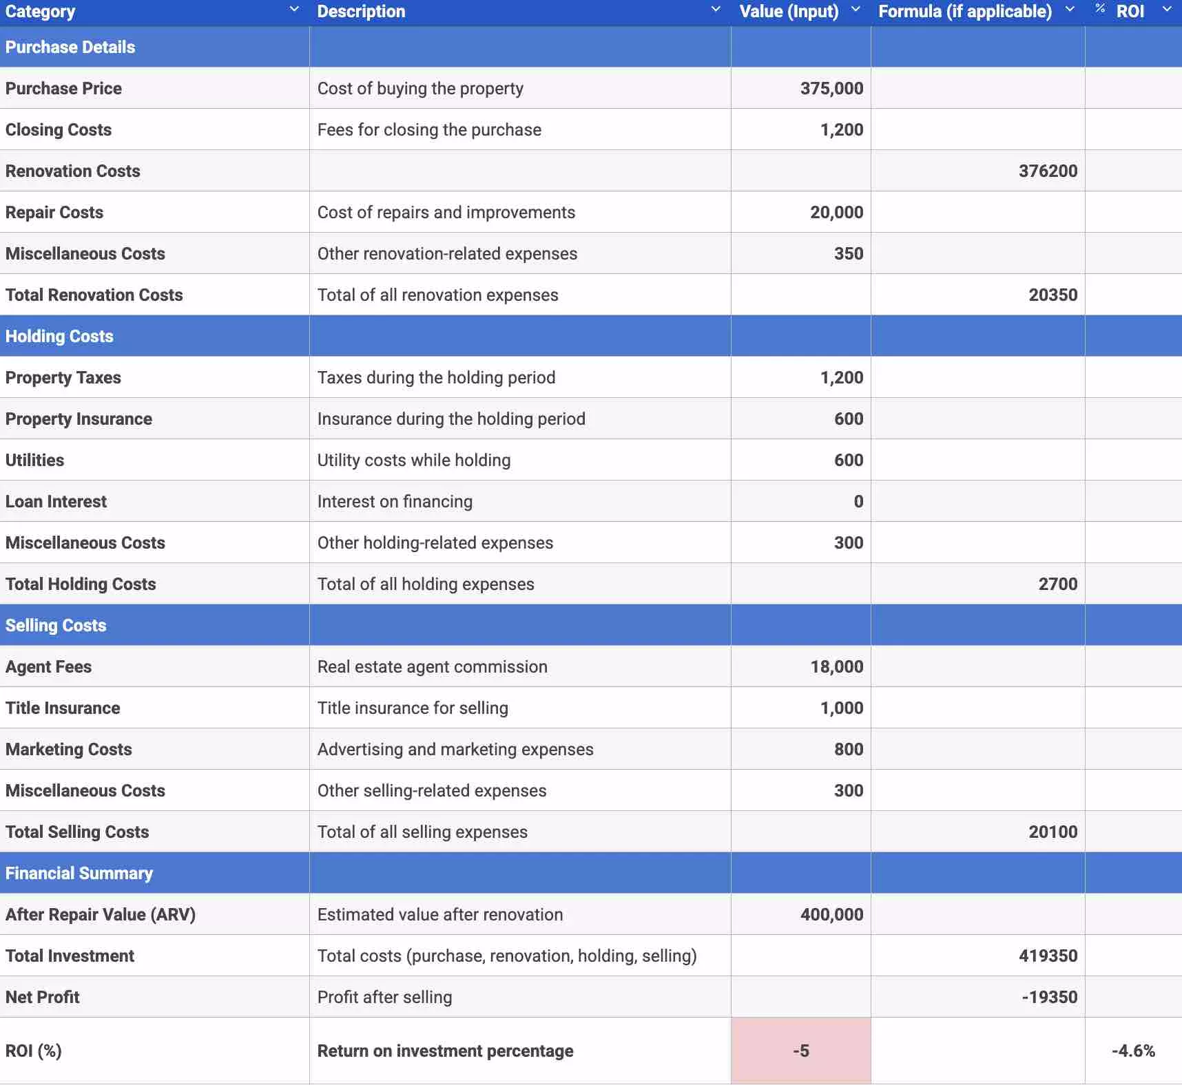
Task: Click the Marketing Costs row label
Action: pos(69,749)
